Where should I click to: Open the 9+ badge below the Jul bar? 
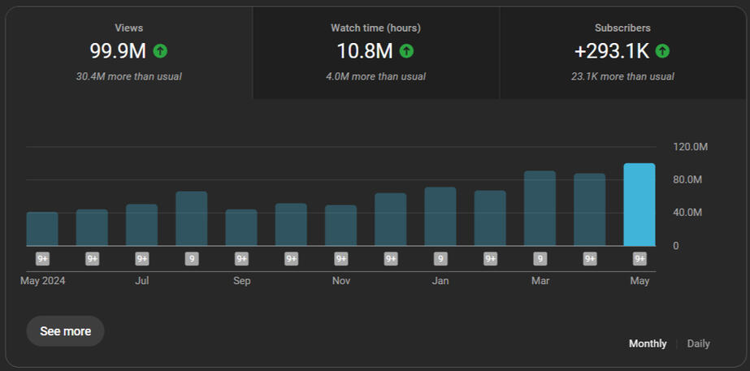point(142,259)
